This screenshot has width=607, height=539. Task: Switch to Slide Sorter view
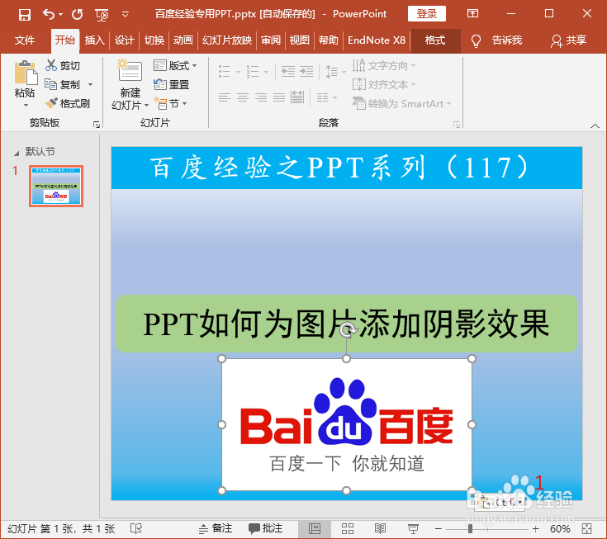tap(347, 528)
